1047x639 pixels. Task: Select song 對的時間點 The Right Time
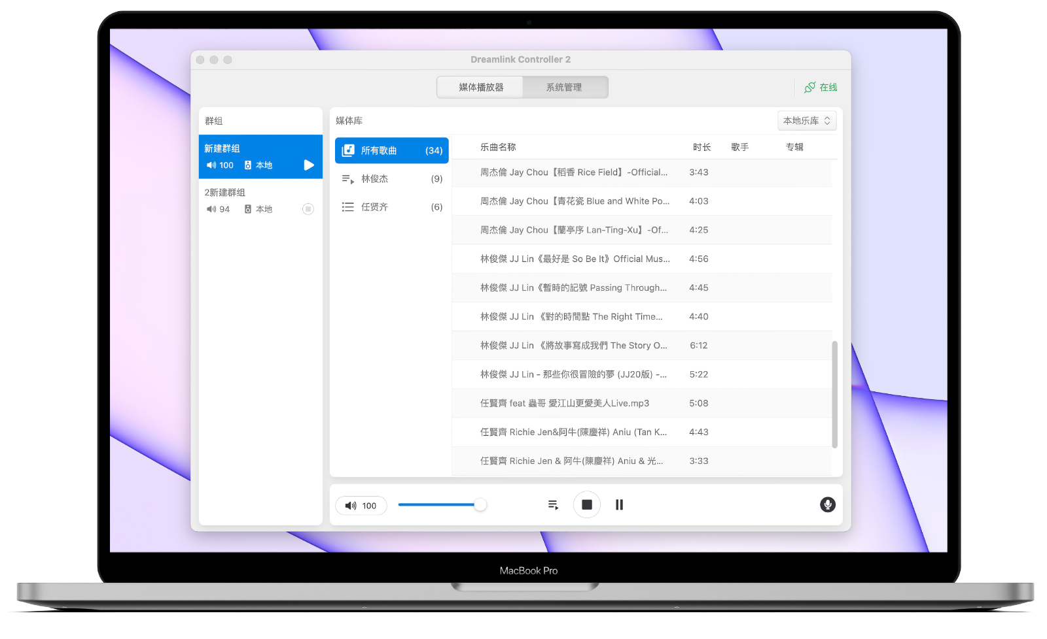coord(641,316)
